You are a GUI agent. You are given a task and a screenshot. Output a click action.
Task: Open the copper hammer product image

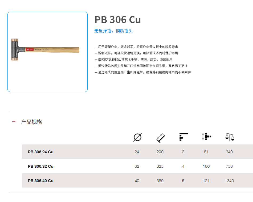point(47,52)
